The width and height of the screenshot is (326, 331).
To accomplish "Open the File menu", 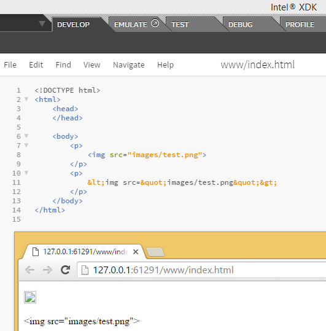I will (x=10, y=65).
